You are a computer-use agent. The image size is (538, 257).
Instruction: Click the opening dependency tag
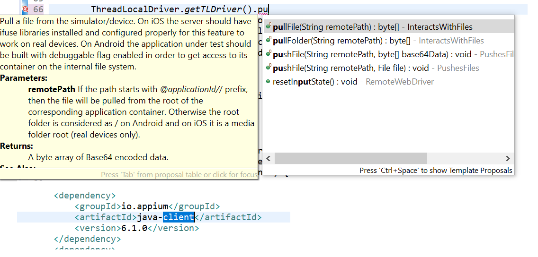85,196
